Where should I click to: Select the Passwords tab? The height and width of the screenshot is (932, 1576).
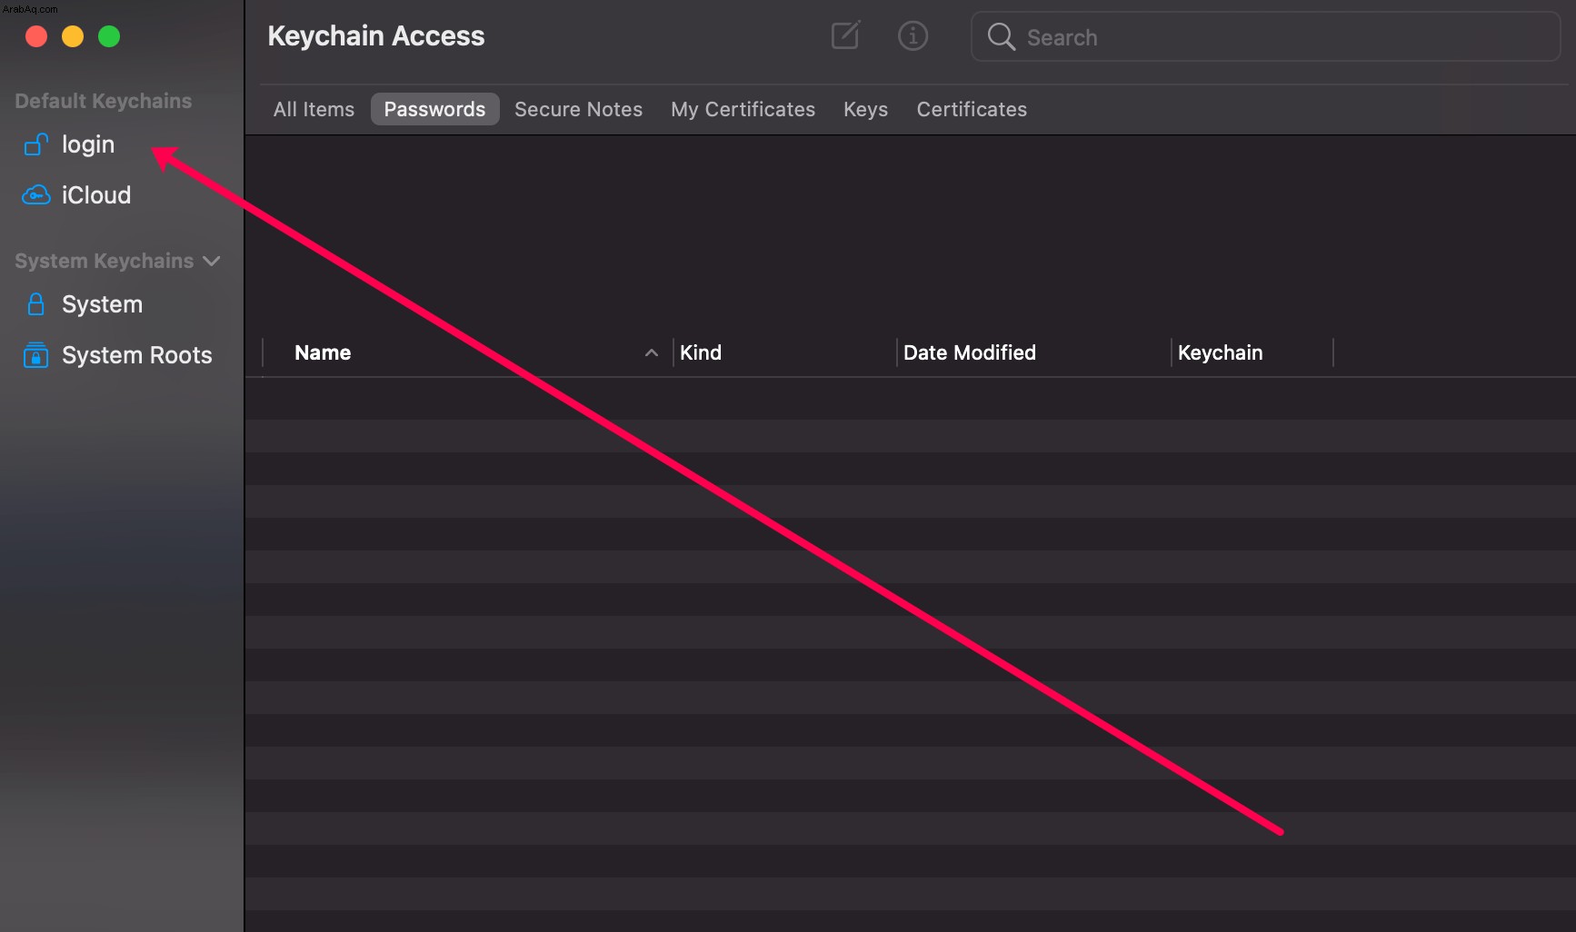[434, 109]
